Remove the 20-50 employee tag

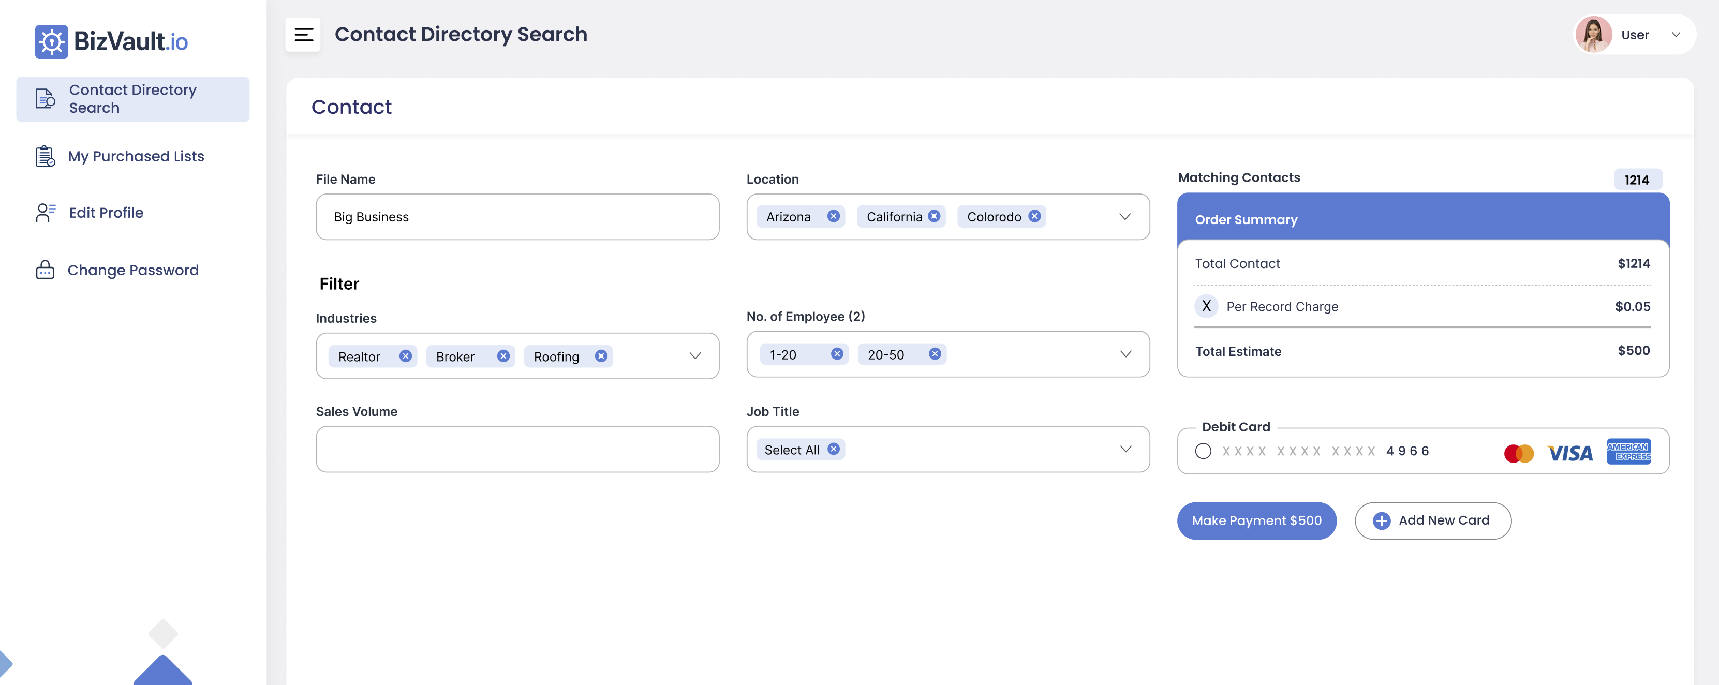pyautogui.click(x=934, y=354)
